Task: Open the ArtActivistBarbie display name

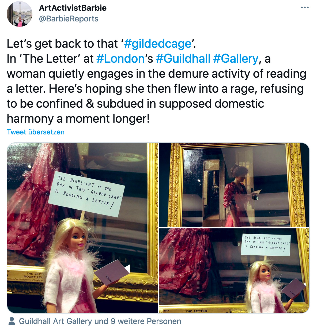Action: click(73, 8)
